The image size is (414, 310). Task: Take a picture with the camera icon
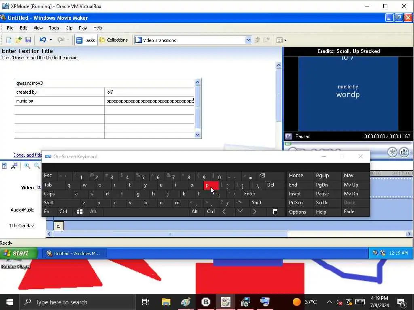404,152
